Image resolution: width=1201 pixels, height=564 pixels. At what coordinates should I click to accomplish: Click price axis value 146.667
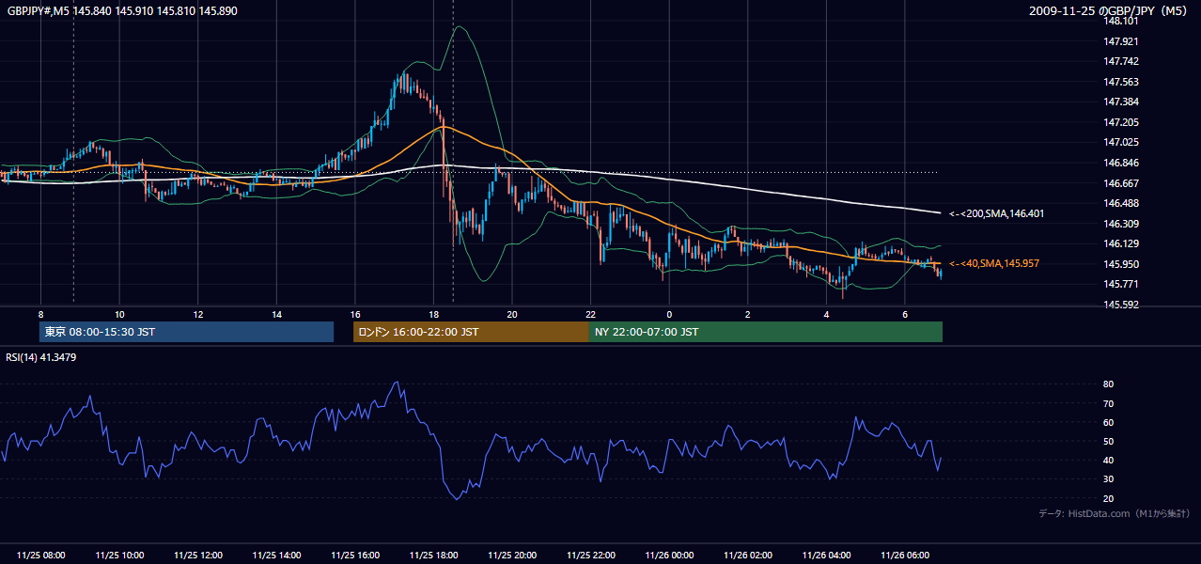[1121, 183]
